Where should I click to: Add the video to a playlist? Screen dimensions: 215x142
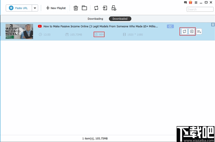[199, 32]
